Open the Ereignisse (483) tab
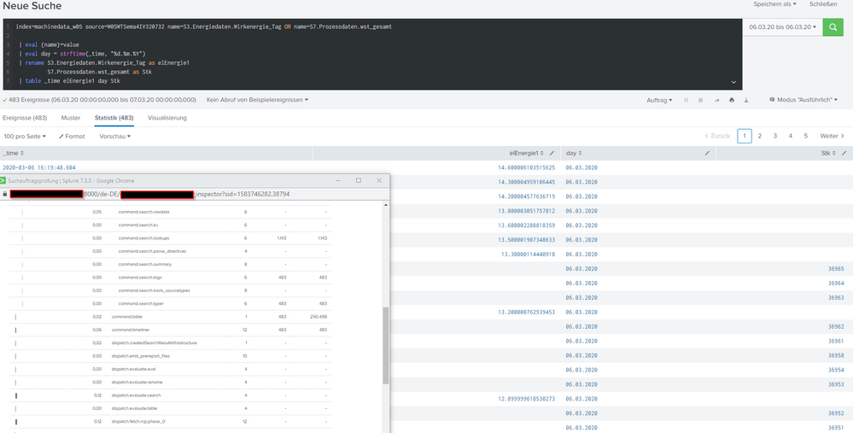The image size is (853, 433). point(25,118)
